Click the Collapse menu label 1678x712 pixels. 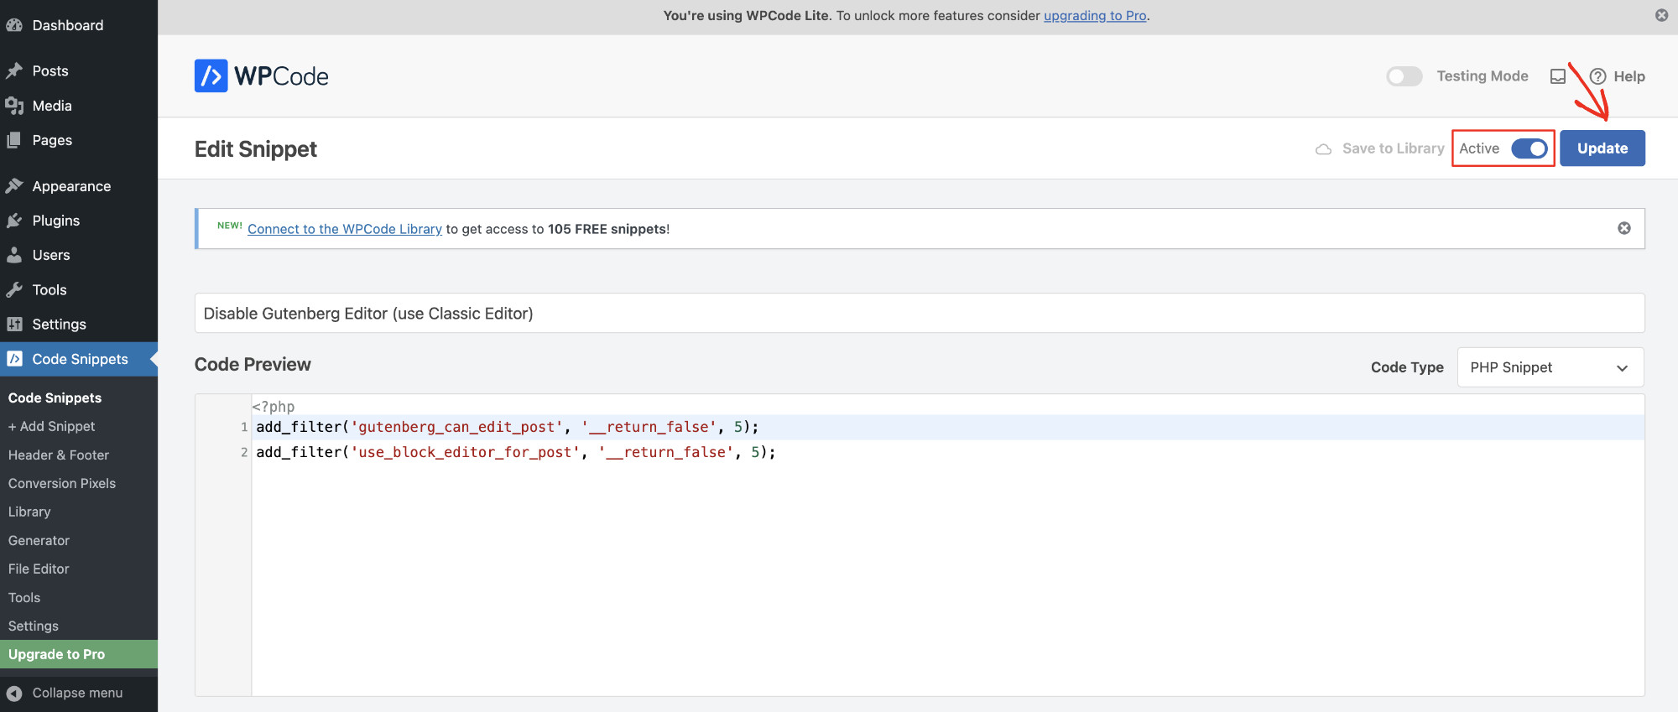click(x=77, y=693)
